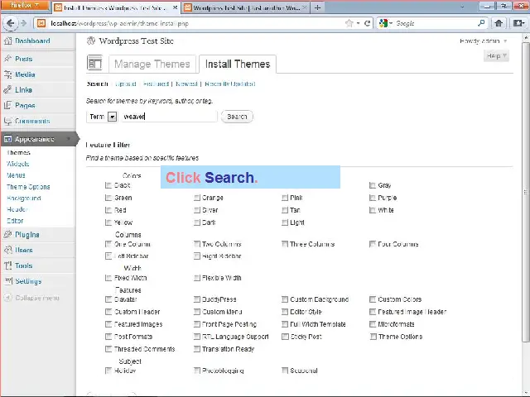Check the Black color checkbox
530x397 pixels.
[108, 185]
